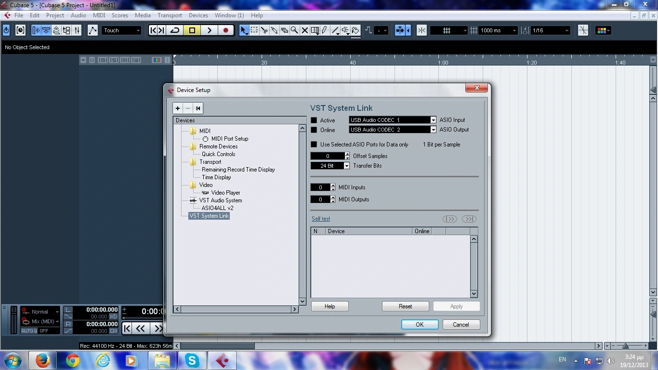Select Video Player in device tree
Viewport: 658px width, 370px height.
[225, 193]
